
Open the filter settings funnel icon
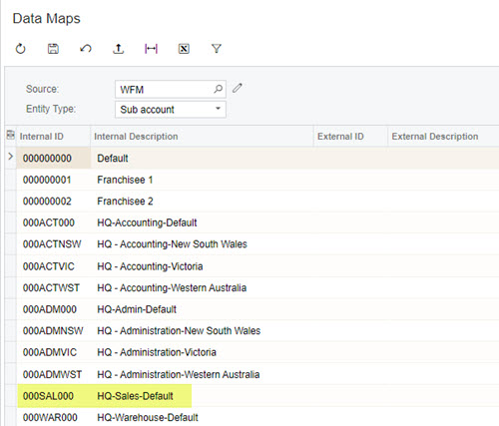point(217,49)
